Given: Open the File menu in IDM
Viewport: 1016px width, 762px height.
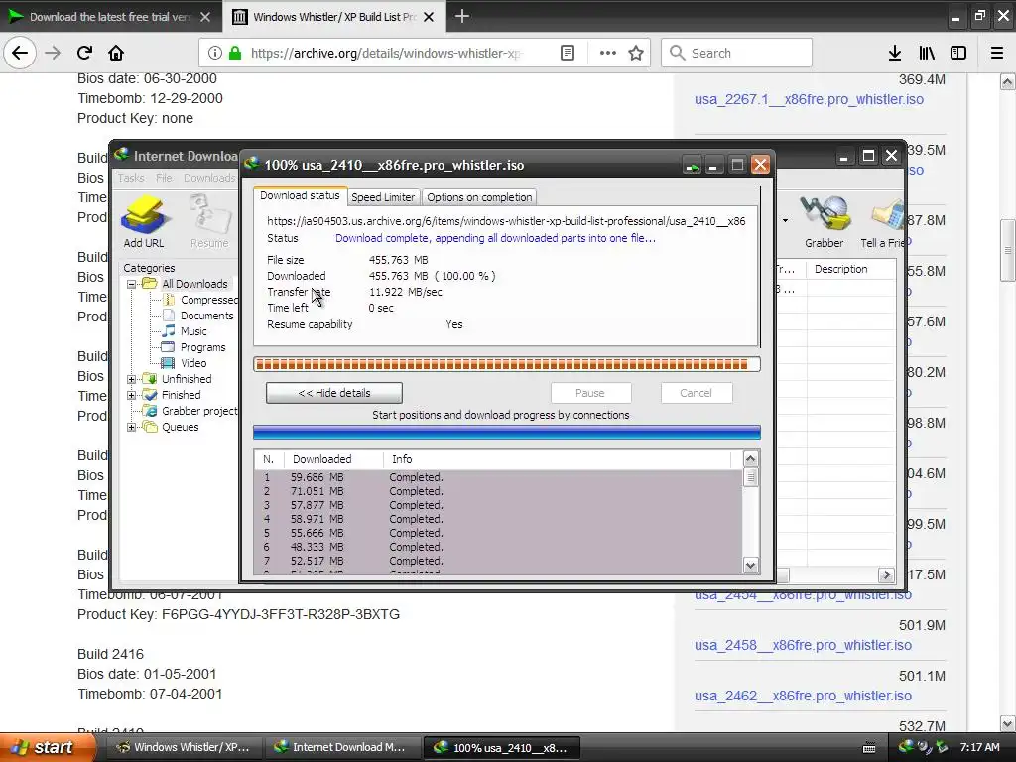Looking at the screenshot, I should point(164,178).
